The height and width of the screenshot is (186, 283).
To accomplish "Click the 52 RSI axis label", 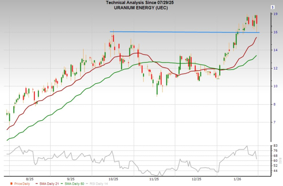I will pyautogui.click(x=276, y=165).
